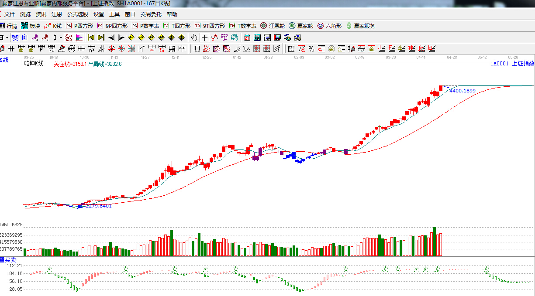Viewport: 535px width, 296px height.
Task: Open the 公式选股 menu
Action: [77, 14]
